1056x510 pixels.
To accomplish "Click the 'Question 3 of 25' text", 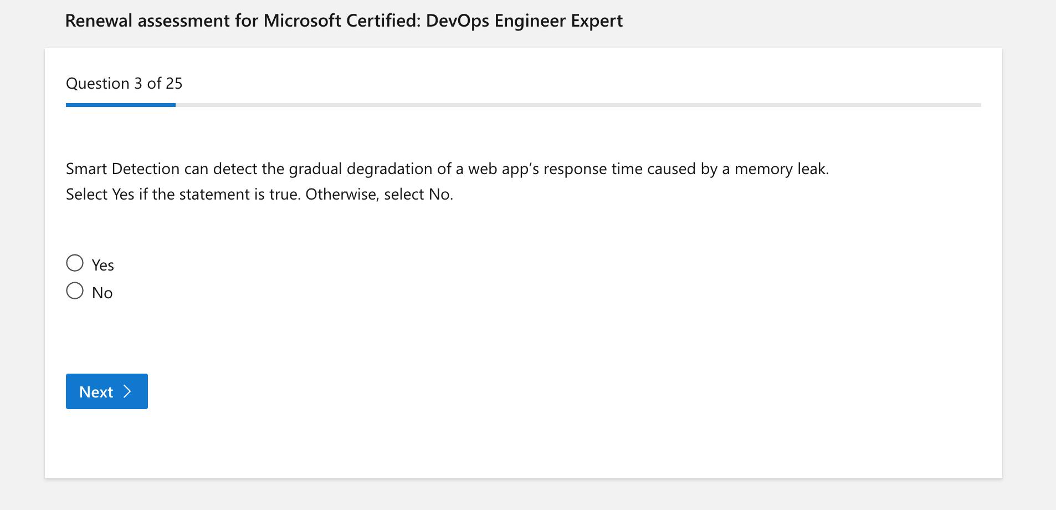I will [124, 83].
